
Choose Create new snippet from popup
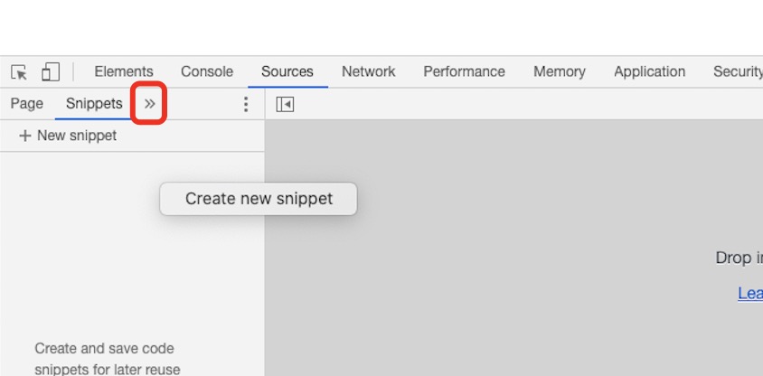pos(259,199)
